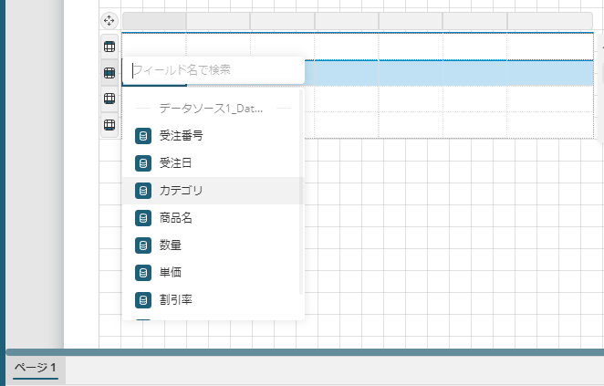Click the first cell in top table row
The width and height of the screenshot is (604, 386).
(x=154, y=46)
